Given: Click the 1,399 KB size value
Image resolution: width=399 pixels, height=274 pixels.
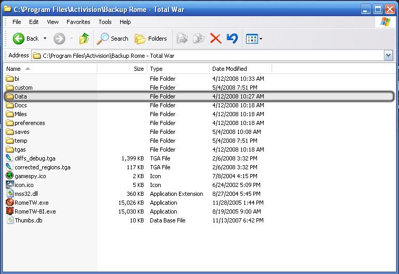Looking at the screenshot, I should [133, 158].
